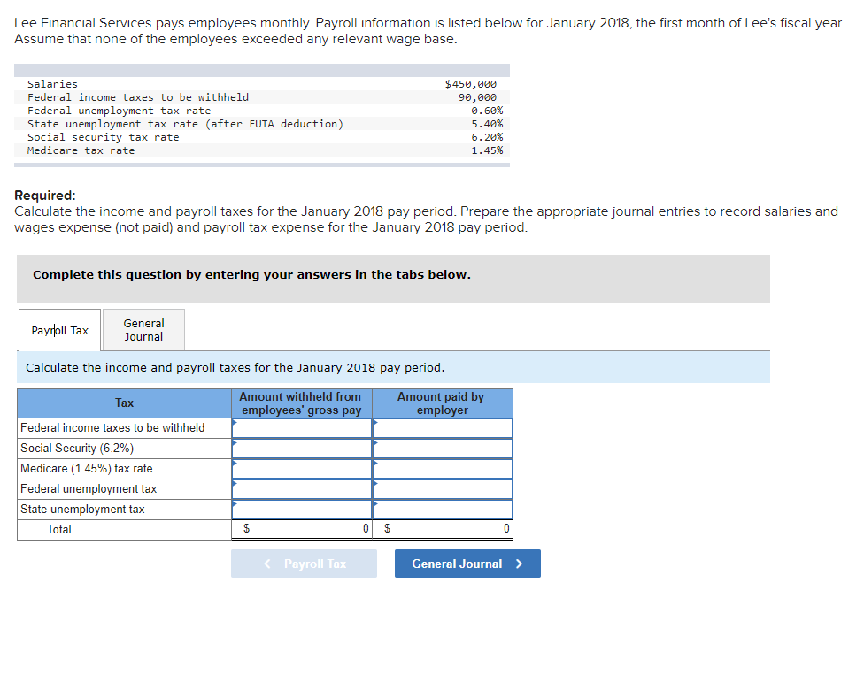Image resolution: width=864 pixels, height=675 pixels.
Task: Select Medicare paid-by-employer field
Action: pos(443,469)
